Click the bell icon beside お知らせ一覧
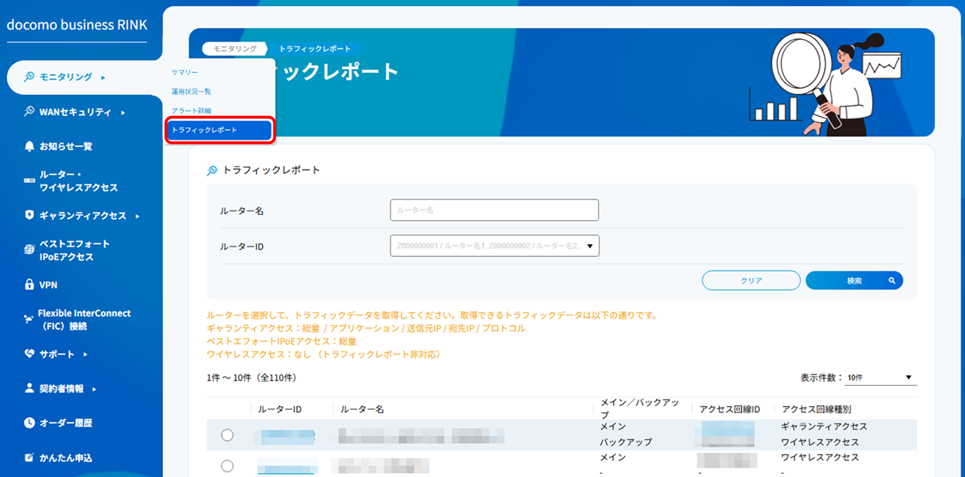Viewport: 965px width, 477px height. pos(29,146)
